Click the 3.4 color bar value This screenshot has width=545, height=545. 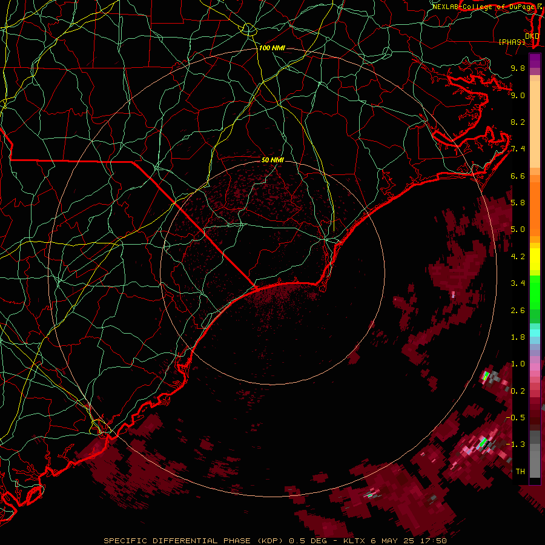click(x=518, y=283)
